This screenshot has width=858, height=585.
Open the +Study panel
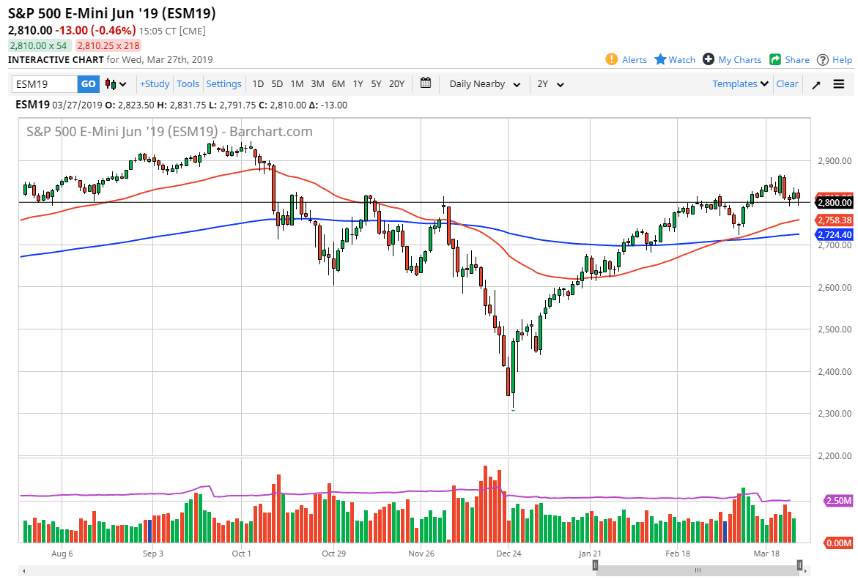pyautogui.click(x=154, y=84)
